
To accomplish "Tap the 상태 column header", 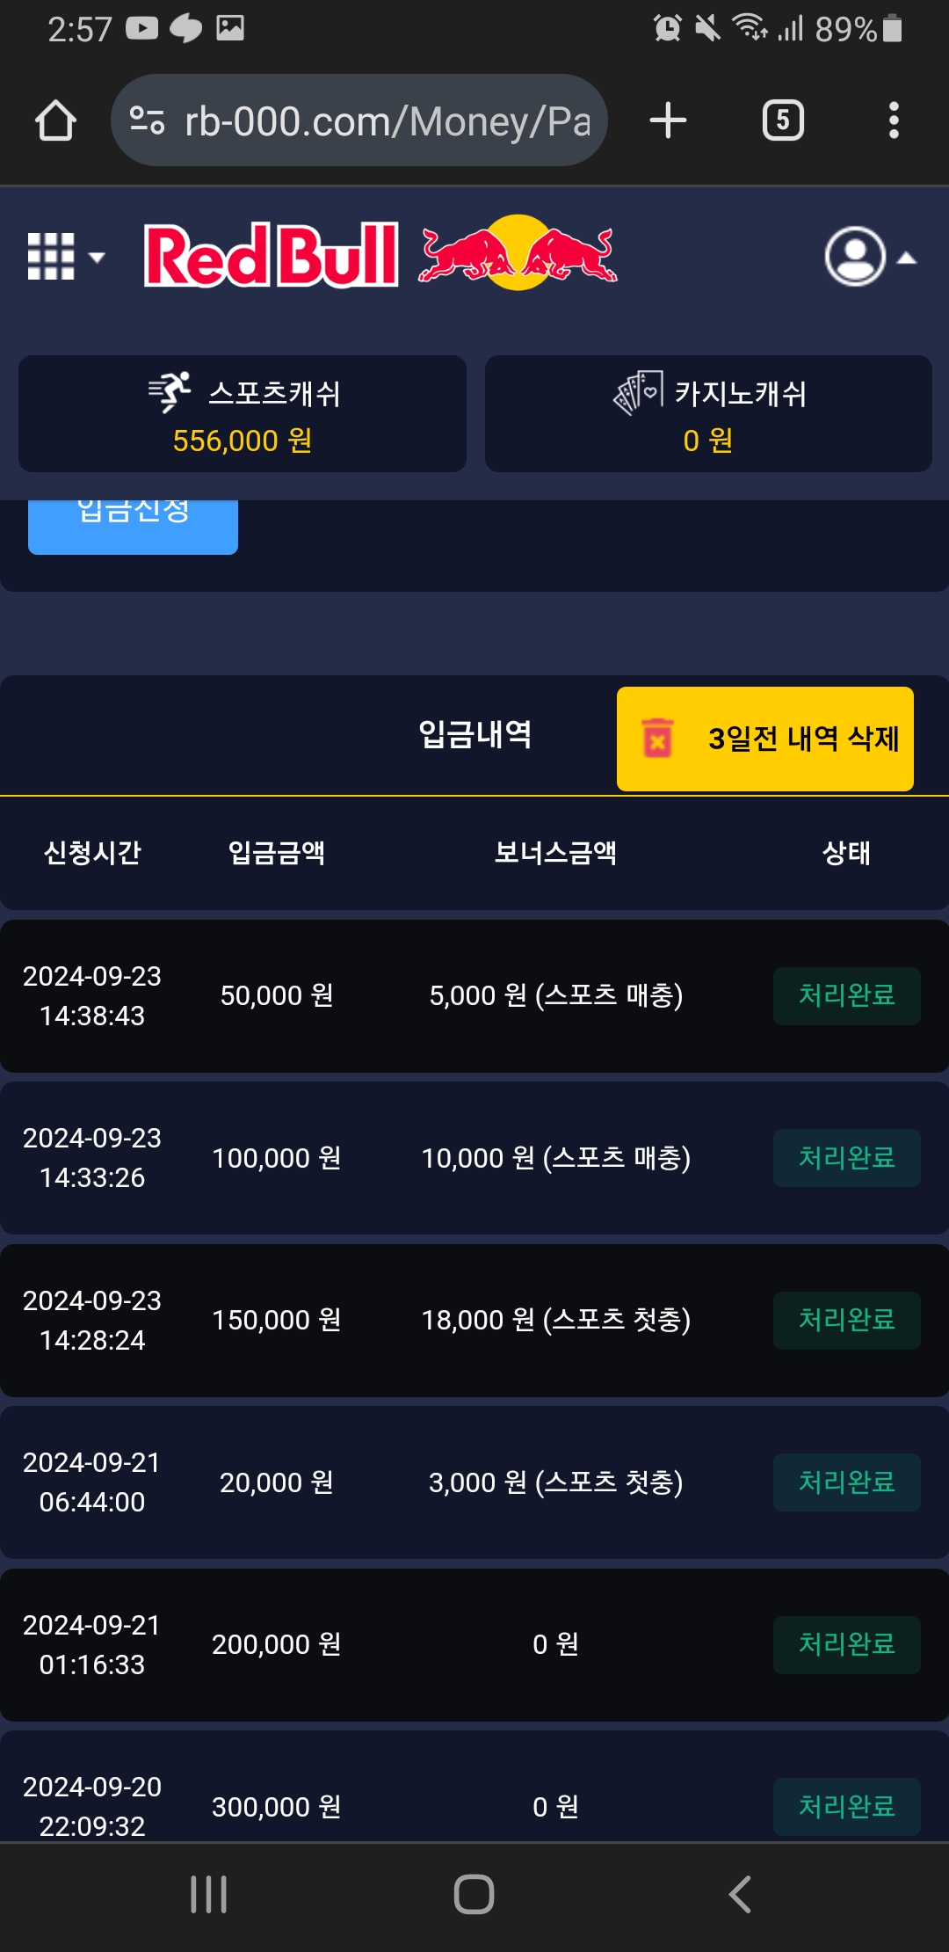I will pos(846,852).
